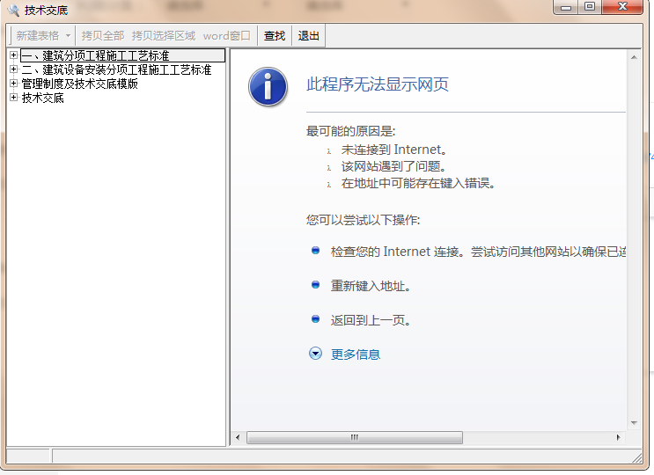
Task: Click the 拷贝选择区域 toolbar button
Action: pyautogui.click(x=164, y=36)
